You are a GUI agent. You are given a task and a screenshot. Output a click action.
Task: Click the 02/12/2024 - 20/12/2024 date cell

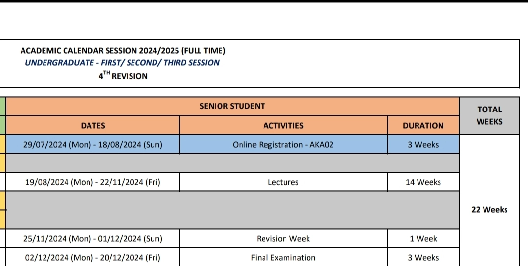93,257
